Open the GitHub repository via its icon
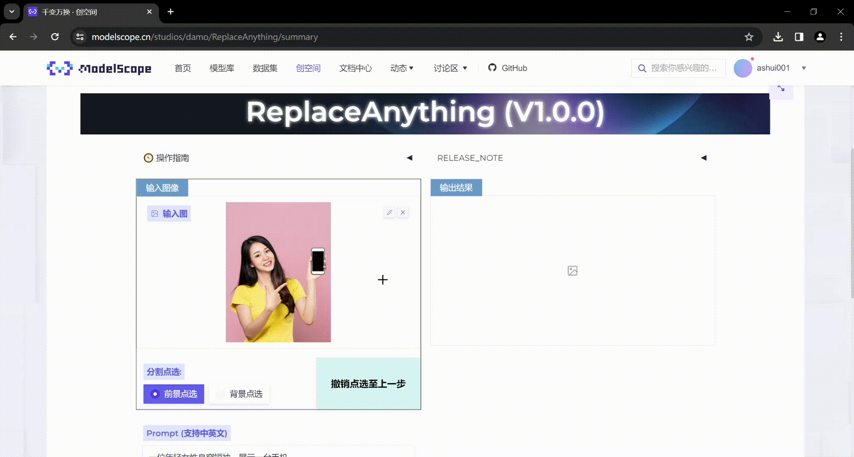This screenshot has height=457, width=854. tap(493, 68)
